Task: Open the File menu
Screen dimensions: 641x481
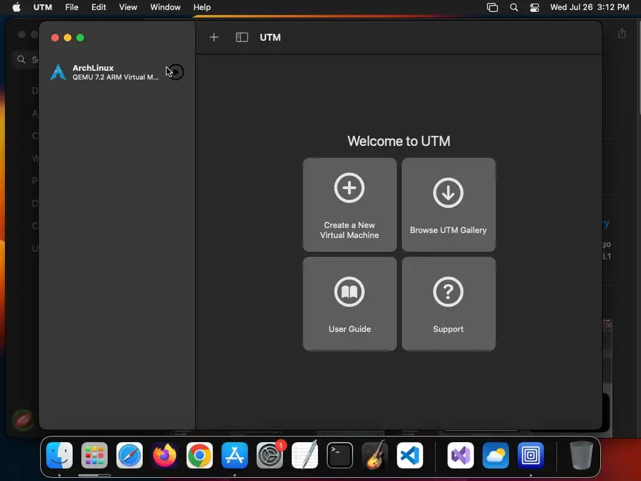Action: 71,7
